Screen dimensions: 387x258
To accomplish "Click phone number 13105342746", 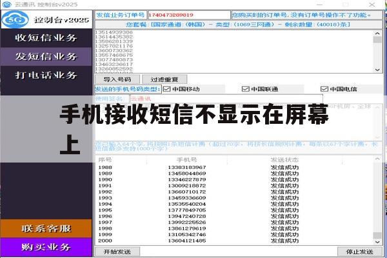I will click(x=187, y=235).
